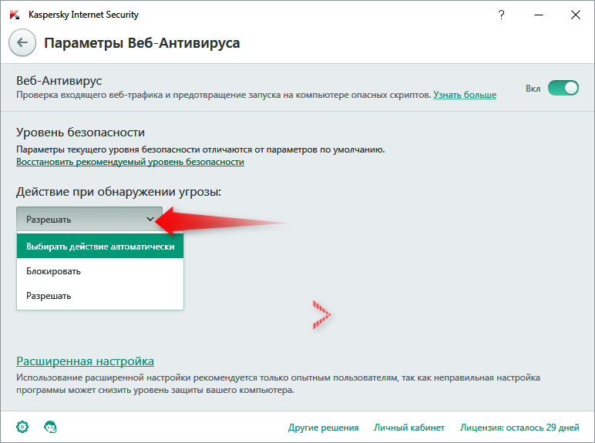Minimize the Kaspersky window
The width and height of the screenshot is (595, 443).
point(539,15)
